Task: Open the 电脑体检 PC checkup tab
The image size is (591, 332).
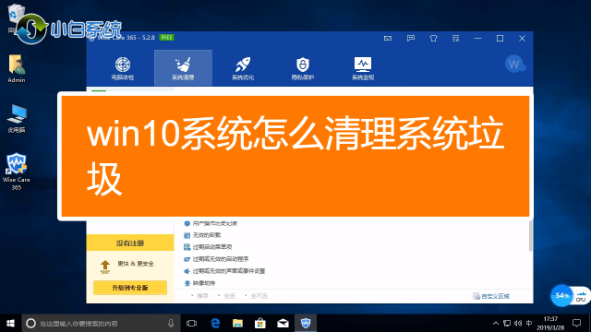Action: (123, 68)
